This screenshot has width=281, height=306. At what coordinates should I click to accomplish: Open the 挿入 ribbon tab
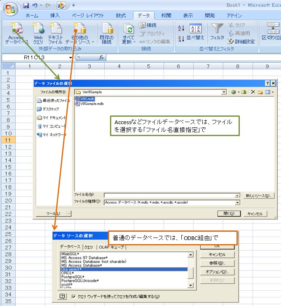[x=55, y=16]
